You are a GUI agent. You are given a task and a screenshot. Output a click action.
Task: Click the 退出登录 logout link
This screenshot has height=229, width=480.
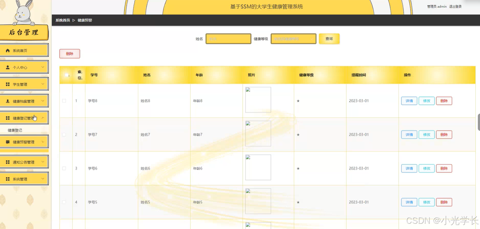point(455,6)
